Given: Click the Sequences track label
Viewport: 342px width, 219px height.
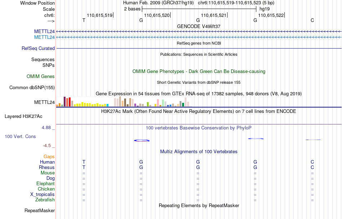Looking at the screenshot, I should (43, 59).
